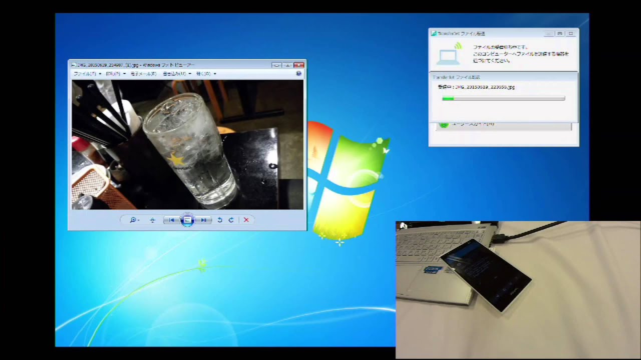
Task: Start the slideshow with center round button
Action: (187, 220)
